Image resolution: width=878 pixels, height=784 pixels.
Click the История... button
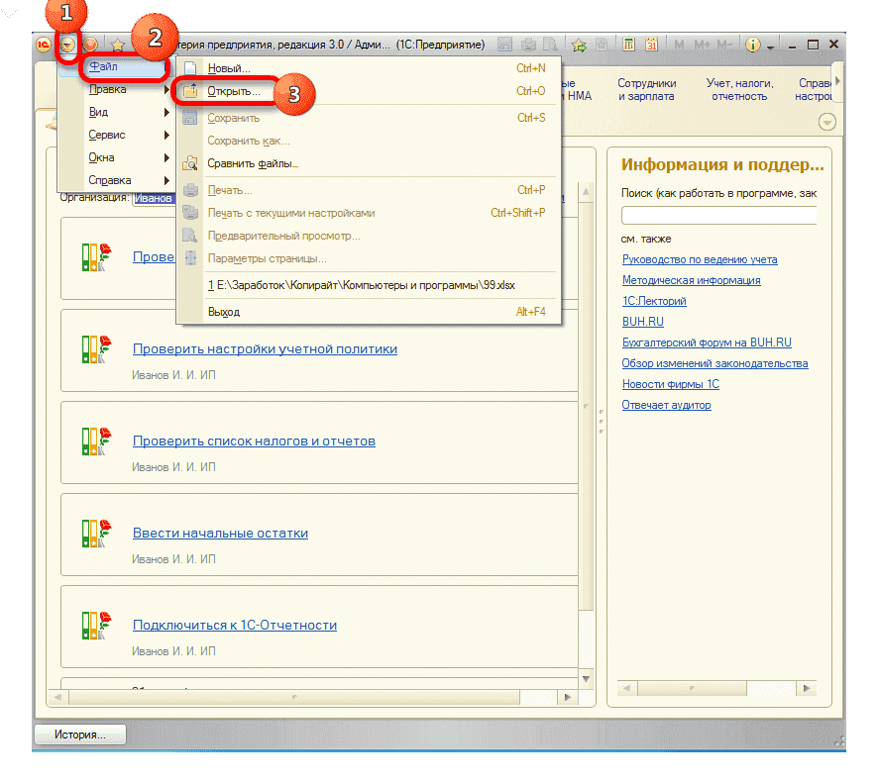[82, 735]
